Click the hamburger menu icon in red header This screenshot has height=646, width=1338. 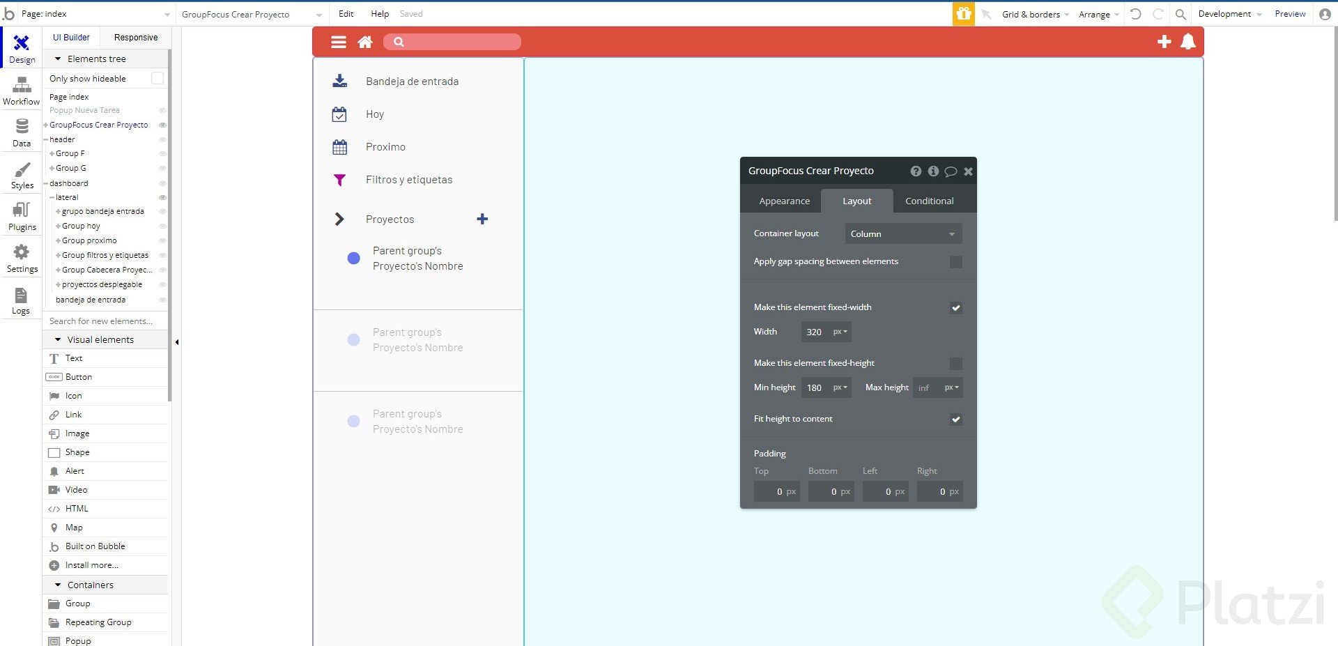(x=339, y=43)
